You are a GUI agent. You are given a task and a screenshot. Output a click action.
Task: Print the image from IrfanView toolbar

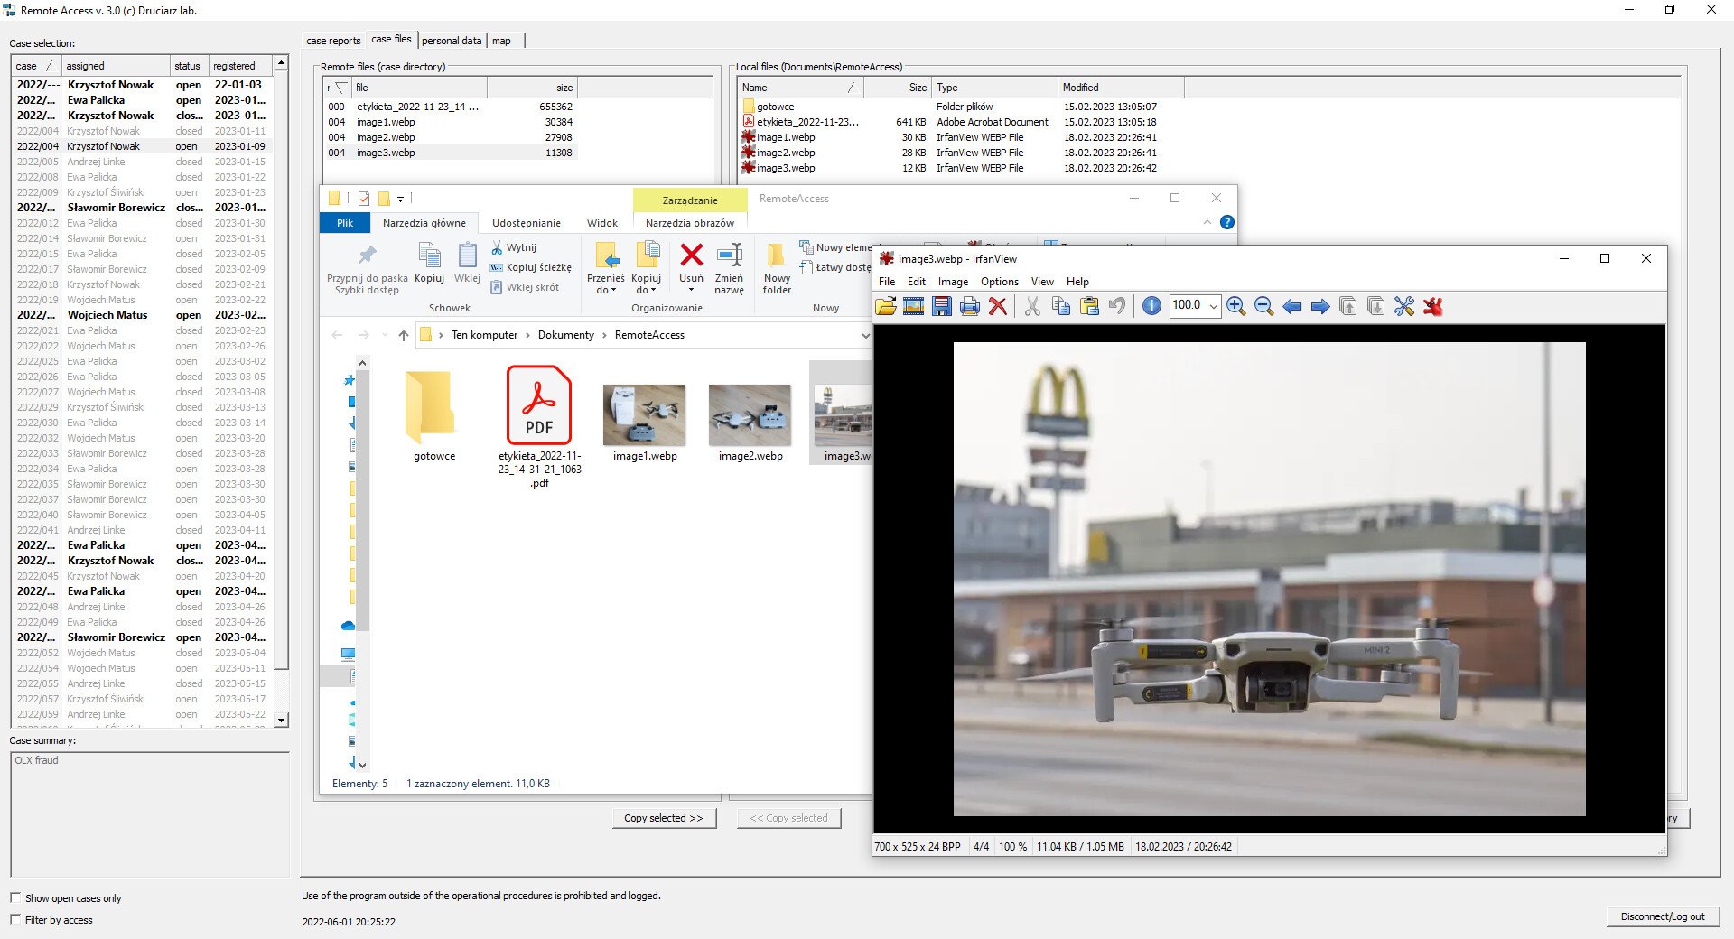(969, 306)
